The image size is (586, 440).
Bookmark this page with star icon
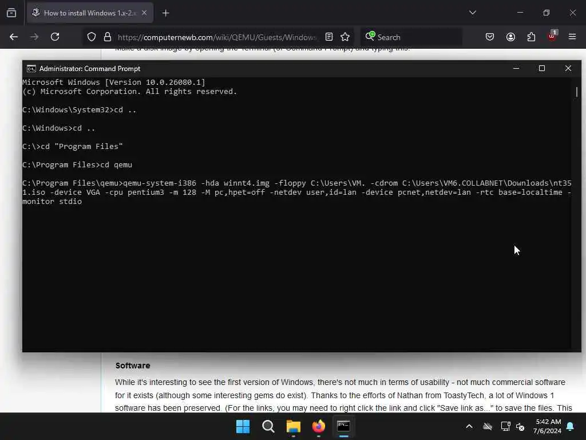(x=345, y=37)
